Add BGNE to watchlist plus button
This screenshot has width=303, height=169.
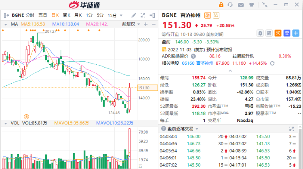[x=296, y=33]
